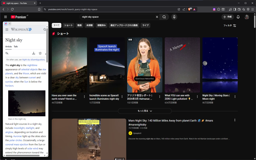Open Wikipedia's search magnifier icon
This screenshot has width=256, height=160.
tap(45, 29)
